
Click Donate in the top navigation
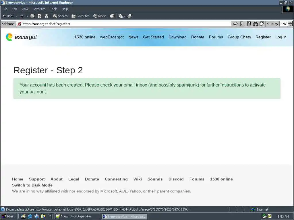click(198, 37)
